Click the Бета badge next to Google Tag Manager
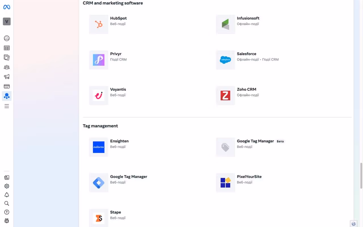The image size is (363, 227). click(280, 141)
